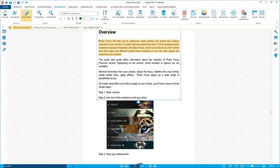280x168 pixels.
Task: Click the undo arrow in quick access
Action: tap(23, 2)
